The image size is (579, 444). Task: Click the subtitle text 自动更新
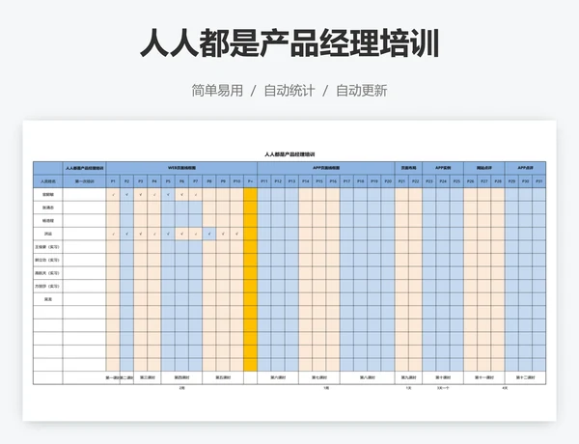point(362,91)
